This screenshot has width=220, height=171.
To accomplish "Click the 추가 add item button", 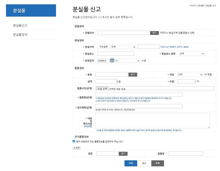I will coord(77,148).
